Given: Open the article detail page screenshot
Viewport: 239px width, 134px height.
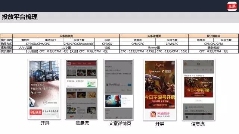Looking at the screenshot, I should 119,90.
